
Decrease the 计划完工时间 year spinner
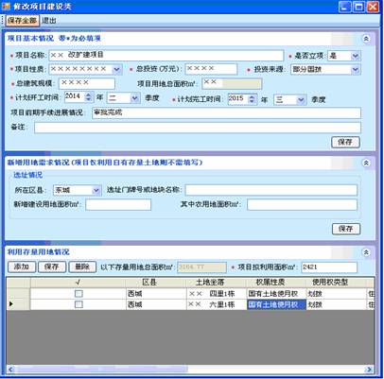252,101
